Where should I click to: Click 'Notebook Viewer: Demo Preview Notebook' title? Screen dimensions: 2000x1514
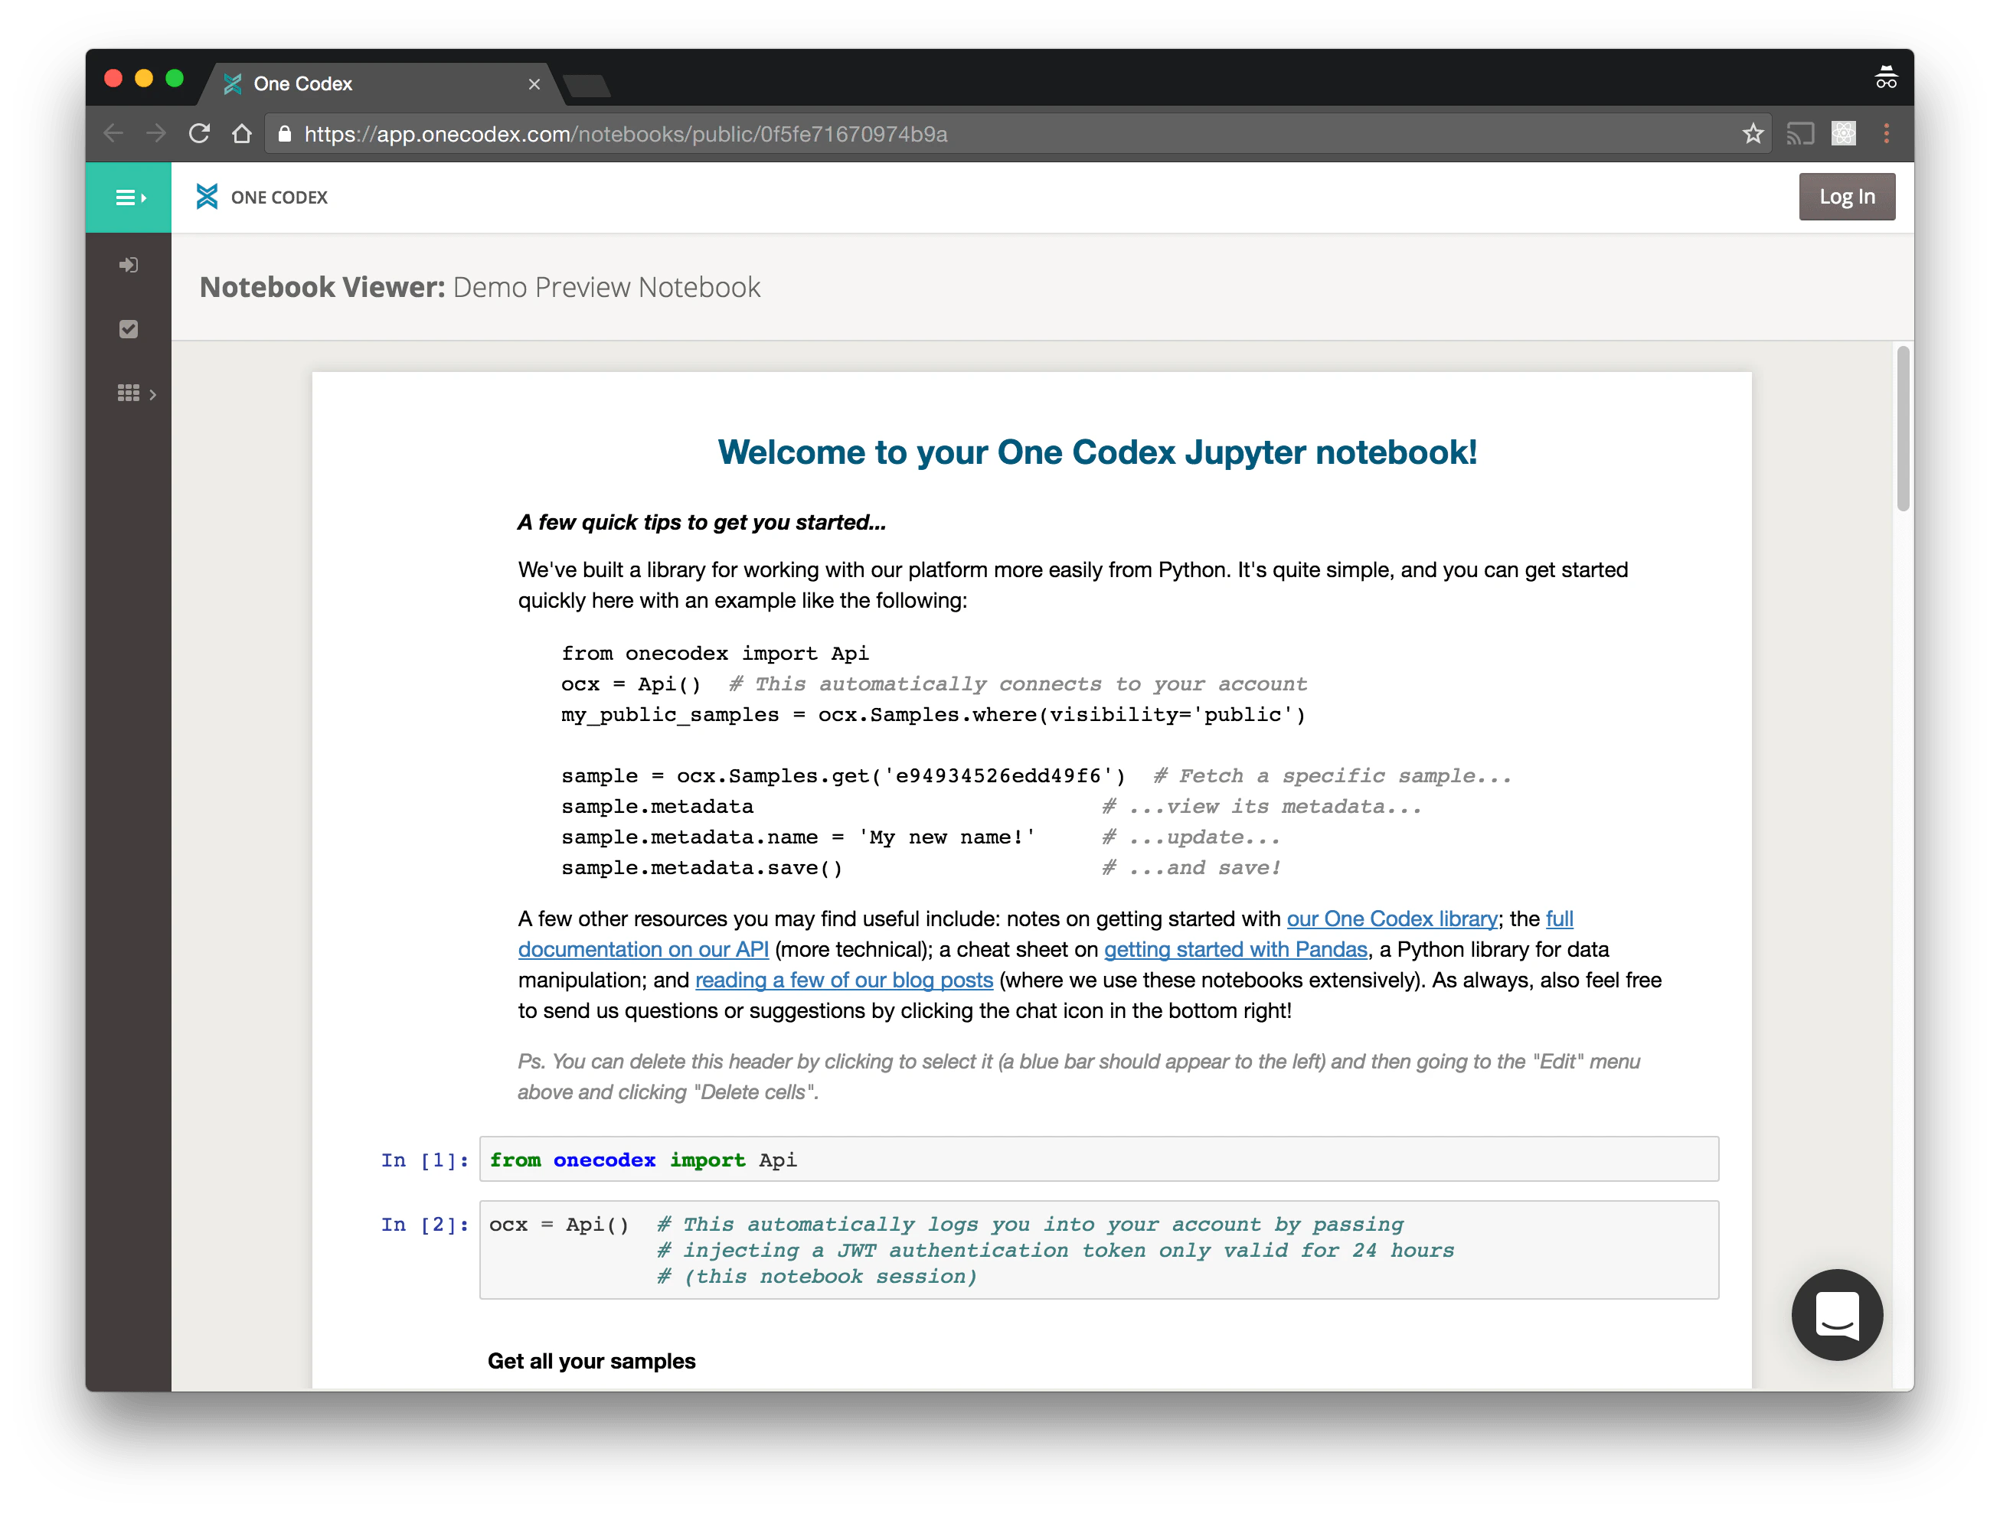pos(480,286)
